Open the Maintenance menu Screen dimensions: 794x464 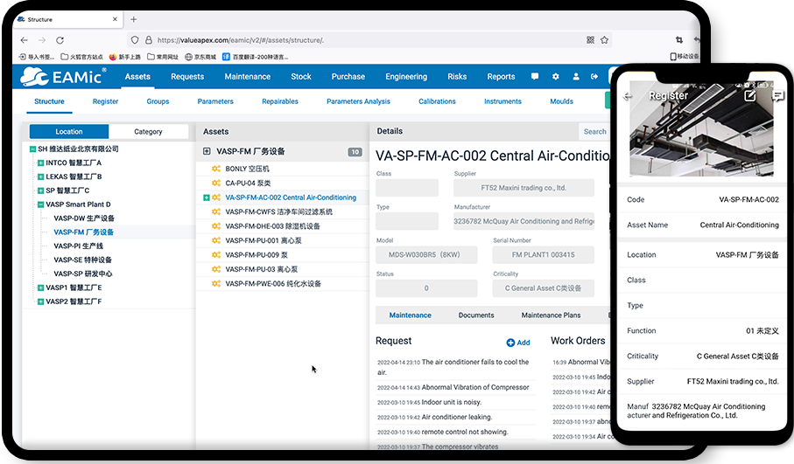point(247,77)
